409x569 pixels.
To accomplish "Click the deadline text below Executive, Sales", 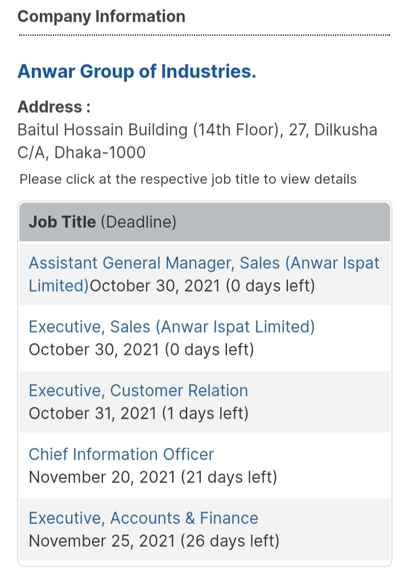I will 141,349.
